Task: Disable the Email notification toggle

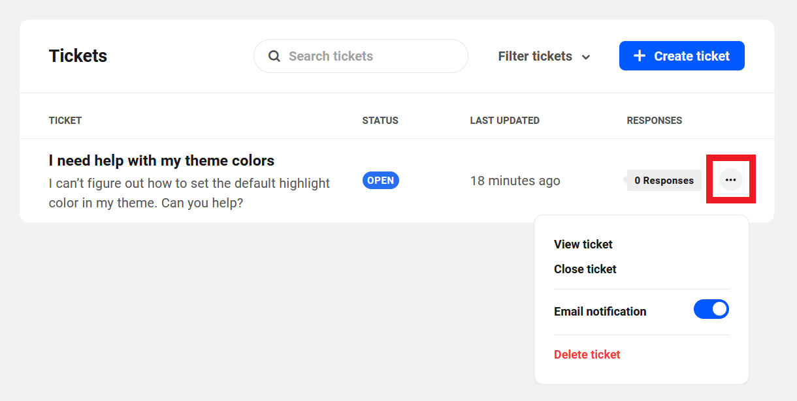Action: coord(711,309)
